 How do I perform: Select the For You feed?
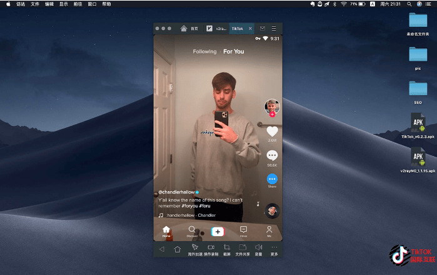(x=234, y=51)
